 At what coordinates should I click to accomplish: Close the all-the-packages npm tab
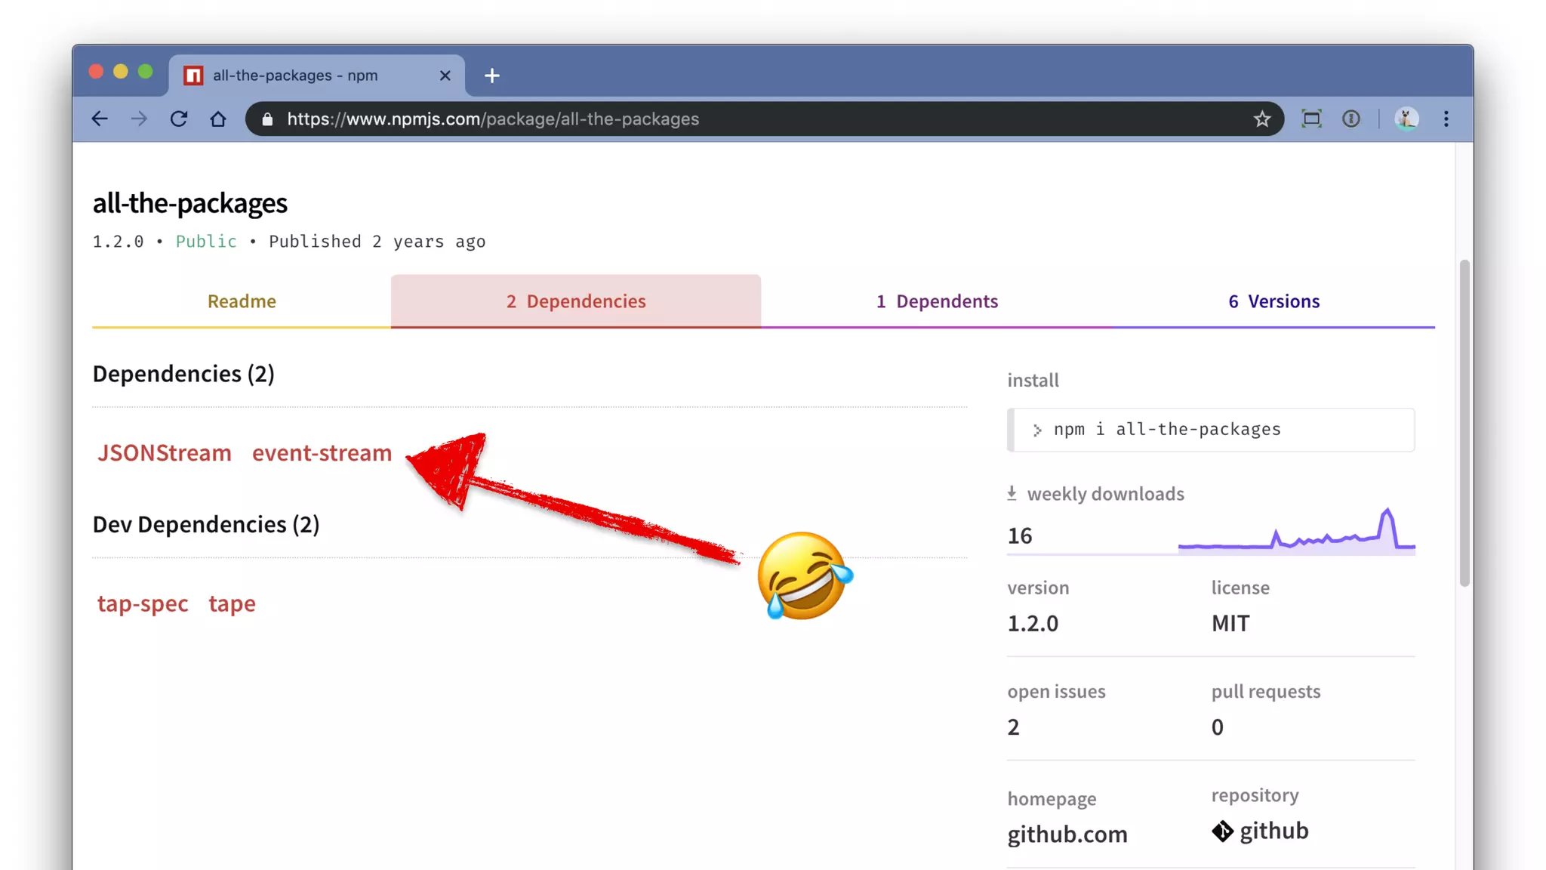(445, 76)
